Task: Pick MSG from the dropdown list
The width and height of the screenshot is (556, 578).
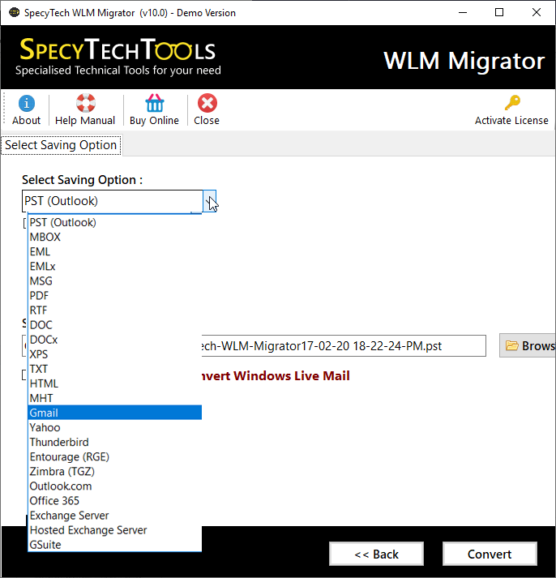Action: [115, 281]
